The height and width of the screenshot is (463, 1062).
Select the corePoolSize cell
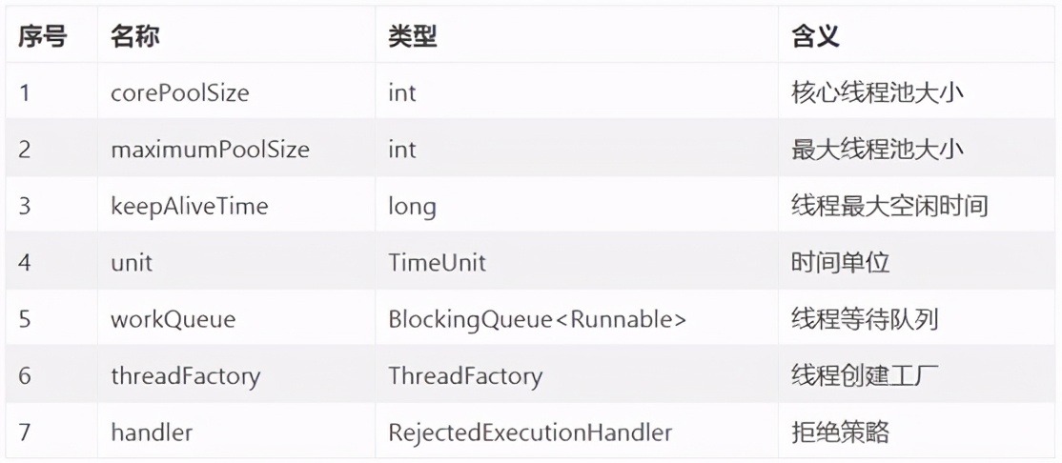pos(179,93)
